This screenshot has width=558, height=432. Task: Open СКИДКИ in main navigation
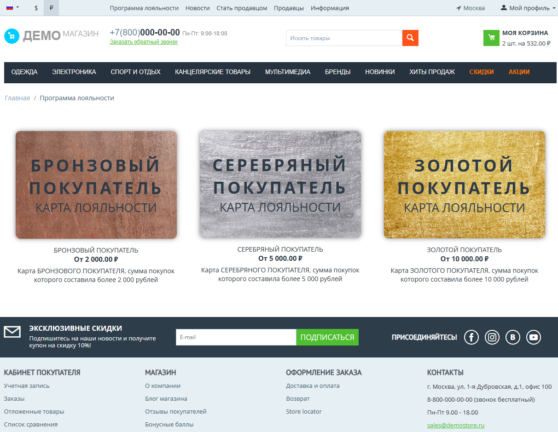[482, 72]
